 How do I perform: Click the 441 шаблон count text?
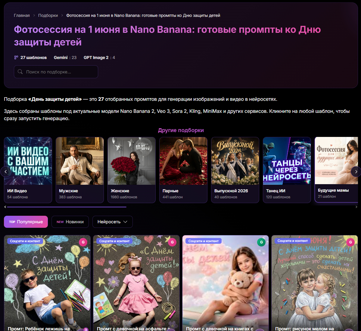[173, 197]
